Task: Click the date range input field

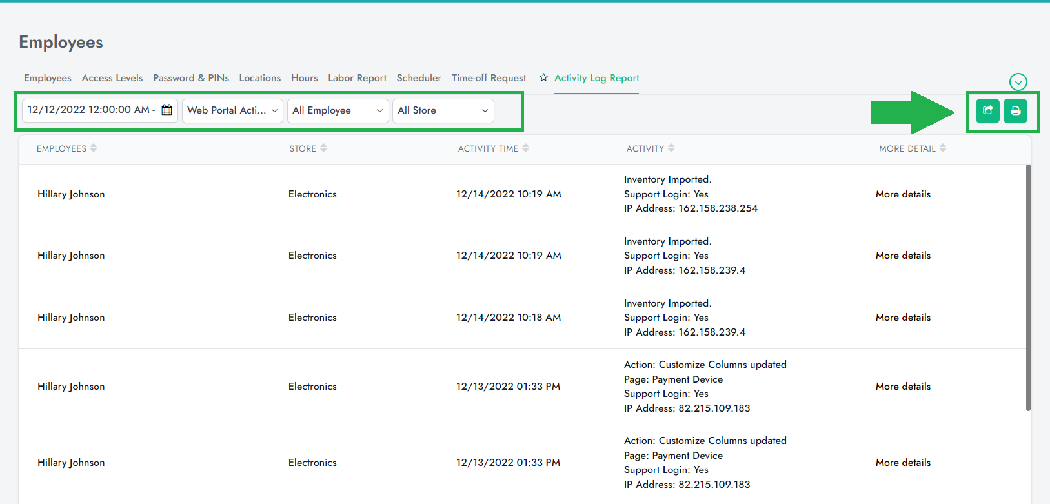Action: coord(89,110)
